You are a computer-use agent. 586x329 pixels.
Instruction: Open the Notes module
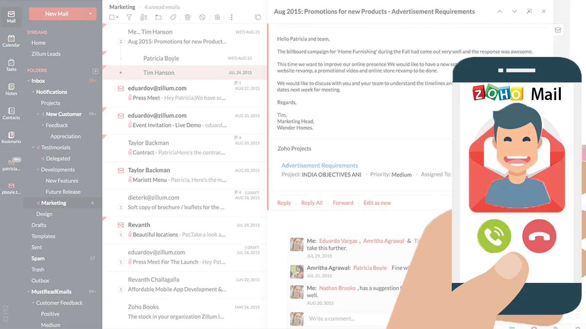click(11, 89)
